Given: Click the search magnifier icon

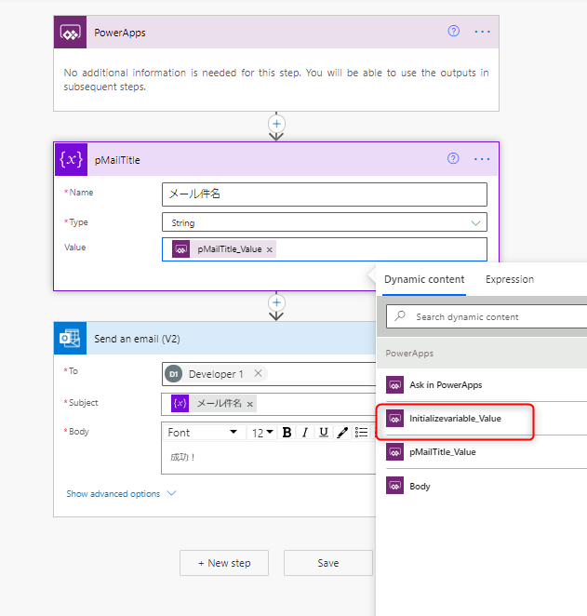Looking at the screenshot, I should [400, 315].
